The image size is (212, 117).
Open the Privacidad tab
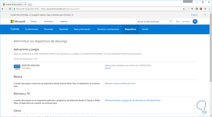click(48, 29)
